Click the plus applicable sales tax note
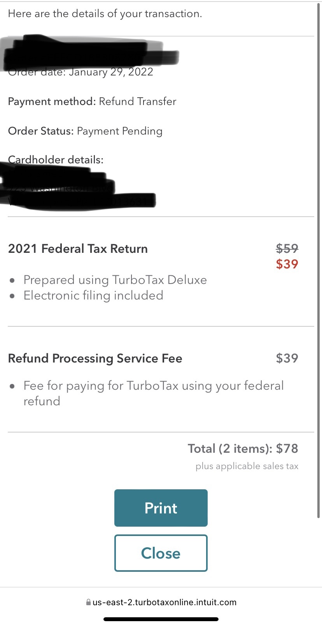The image size is (322, 627). tap(247, 466)
